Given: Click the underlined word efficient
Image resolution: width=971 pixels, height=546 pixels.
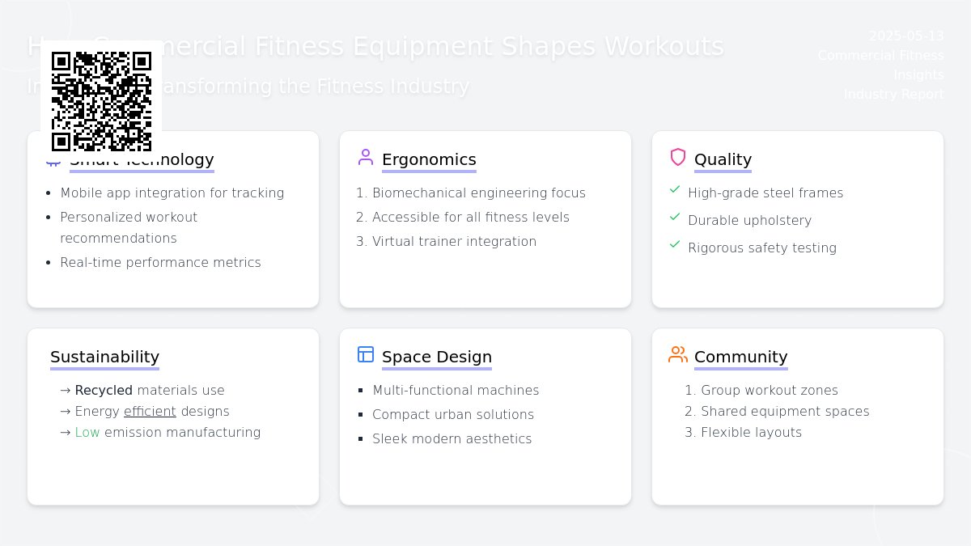Looking at the screenshot, I should [150, 412].
